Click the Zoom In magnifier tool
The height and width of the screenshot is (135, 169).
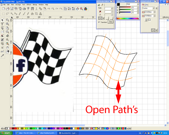coord(7,24)
